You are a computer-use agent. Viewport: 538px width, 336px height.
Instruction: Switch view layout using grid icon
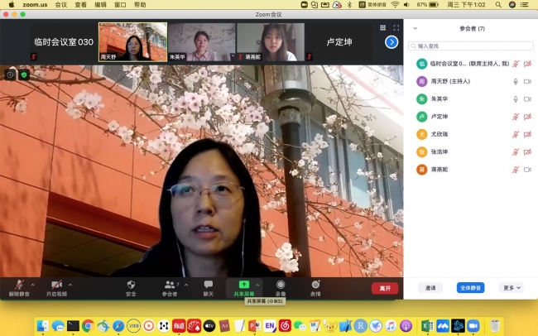tap(382, 27)
